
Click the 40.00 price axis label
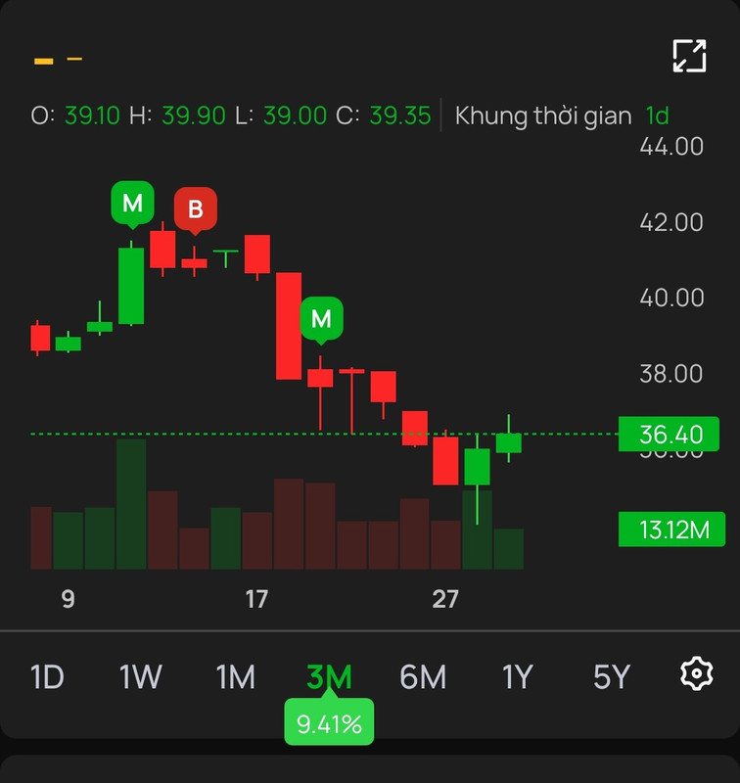click(x=671, y=299)
